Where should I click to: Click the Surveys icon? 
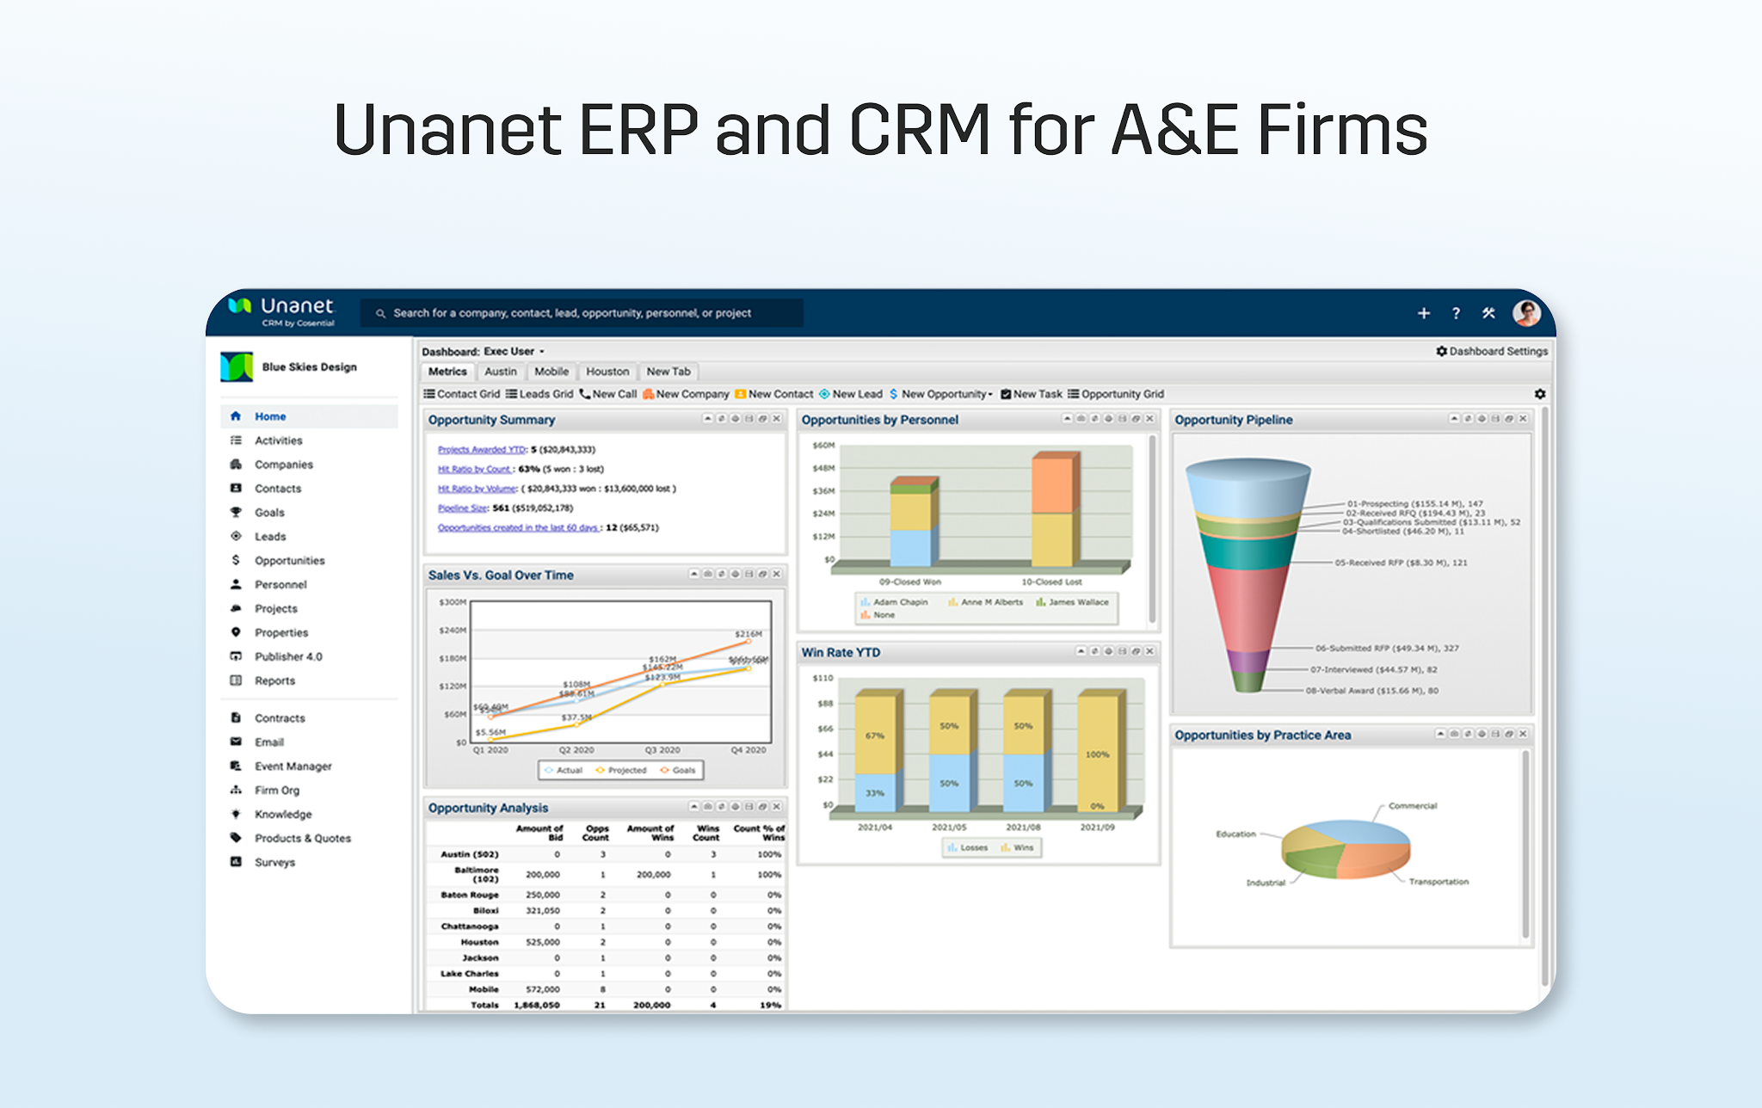[x=236, y=862]
